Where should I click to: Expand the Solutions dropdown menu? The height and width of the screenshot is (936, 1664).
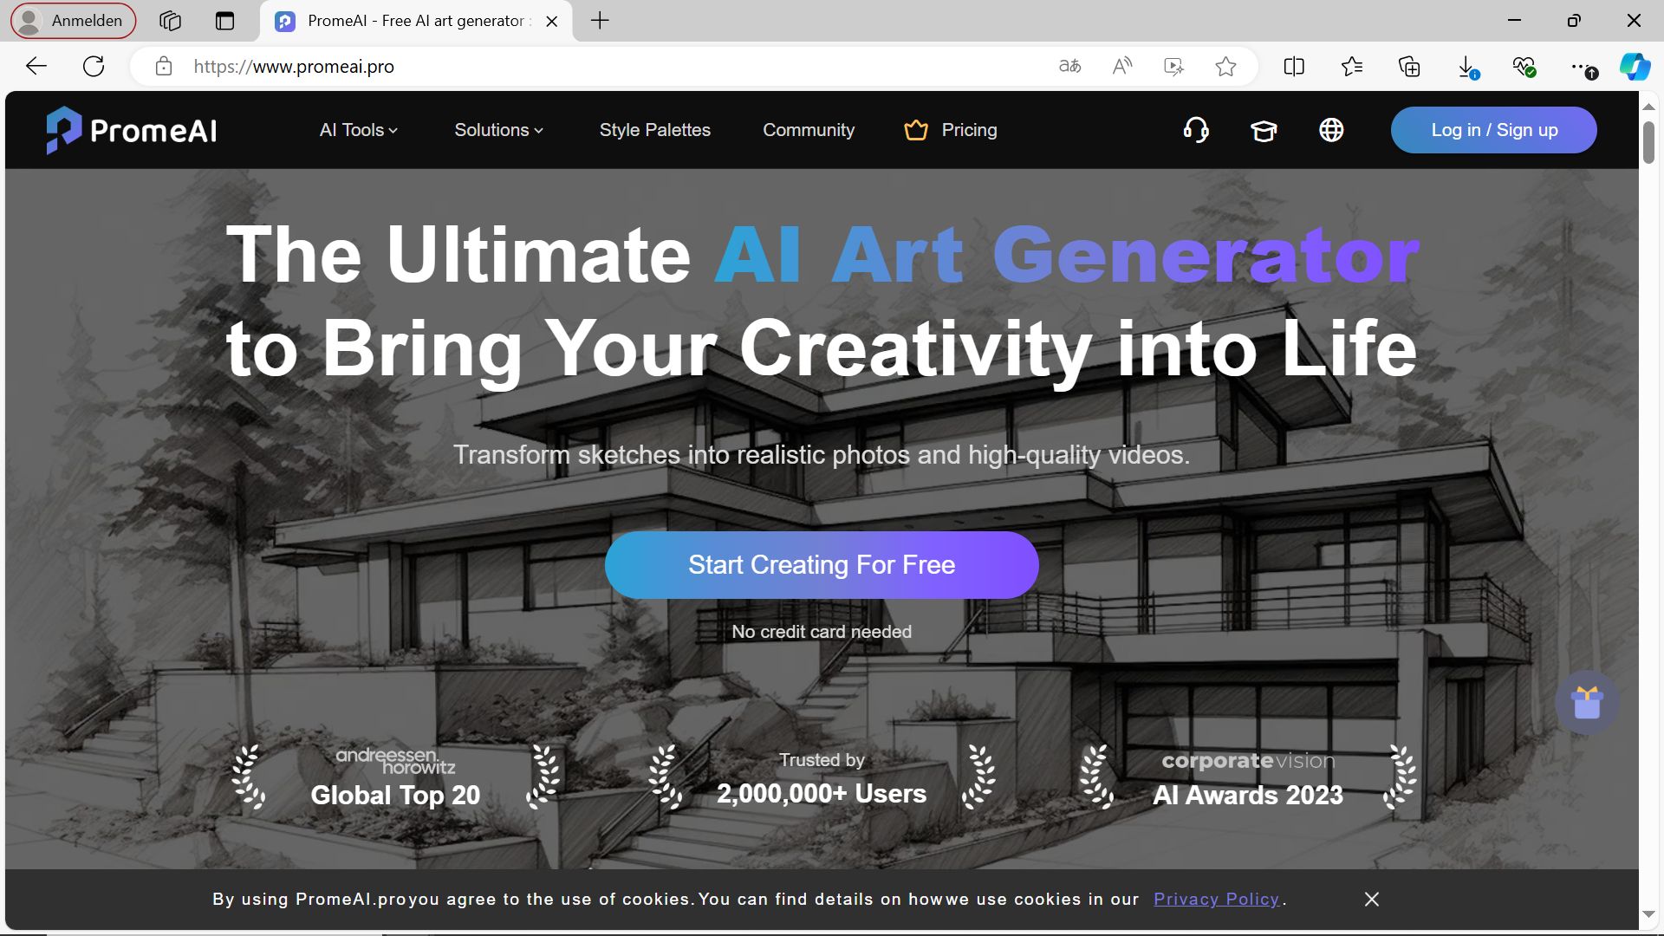[x=498, y=129]
